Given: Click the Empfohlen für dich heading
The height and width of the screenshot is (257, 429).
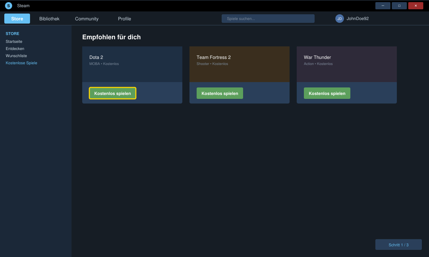Looking at the screenshot, I should pyautogui.click(x=112, y=37).
